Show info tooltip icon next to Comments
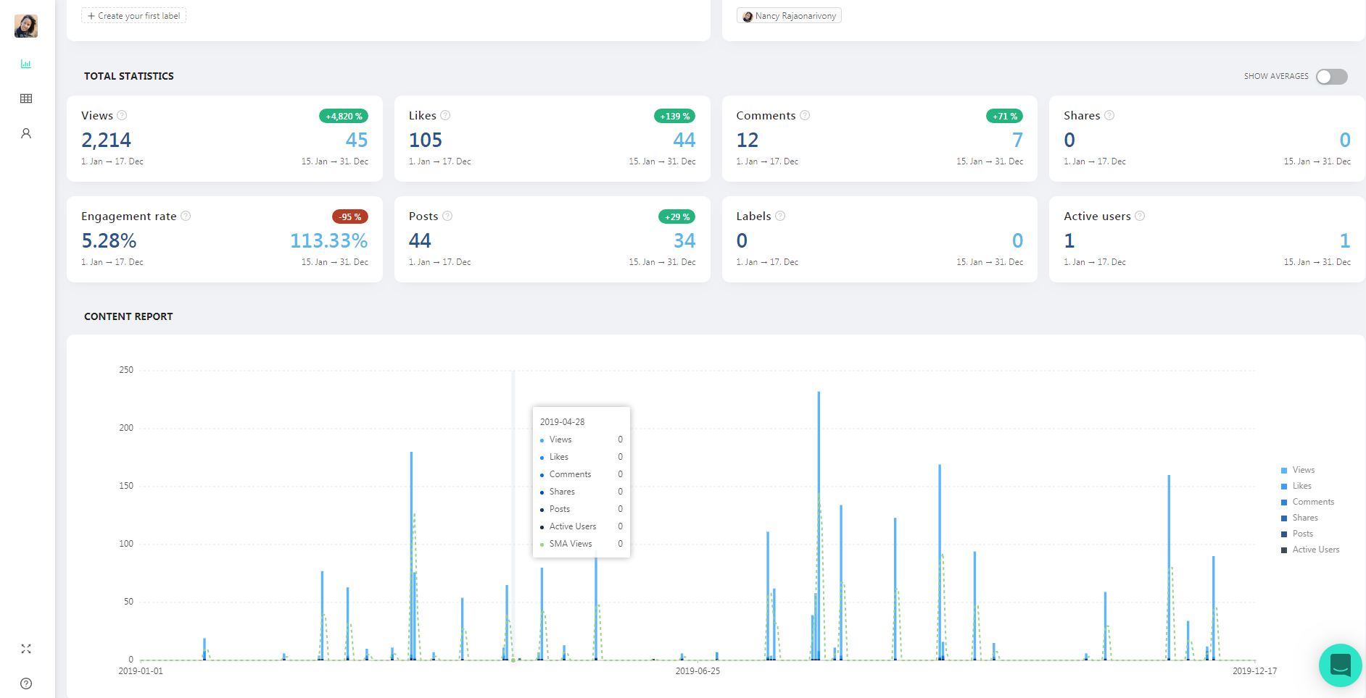1366x698 pixels. (x=805, y=115)
